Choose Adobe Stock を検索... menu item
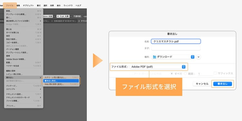Image resolution: width=242 pixels, height=121 pixels. click(24, 59)
